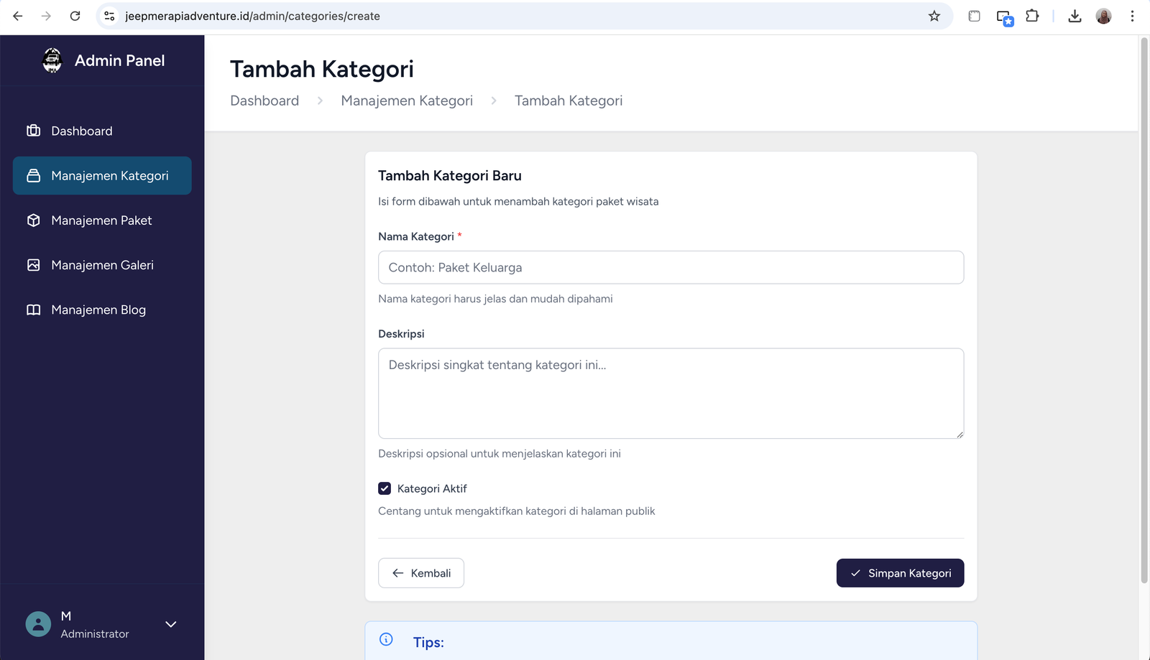The image size is (1150, 660).
Task: Open the browser extensions puzzle icon
Action: 1032,16
